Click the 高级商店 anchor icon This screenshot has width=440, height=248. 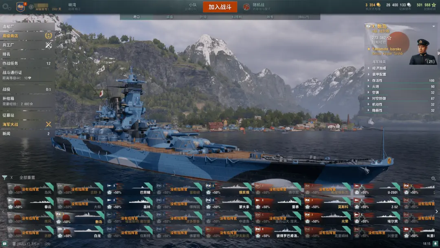pos(48,35)
